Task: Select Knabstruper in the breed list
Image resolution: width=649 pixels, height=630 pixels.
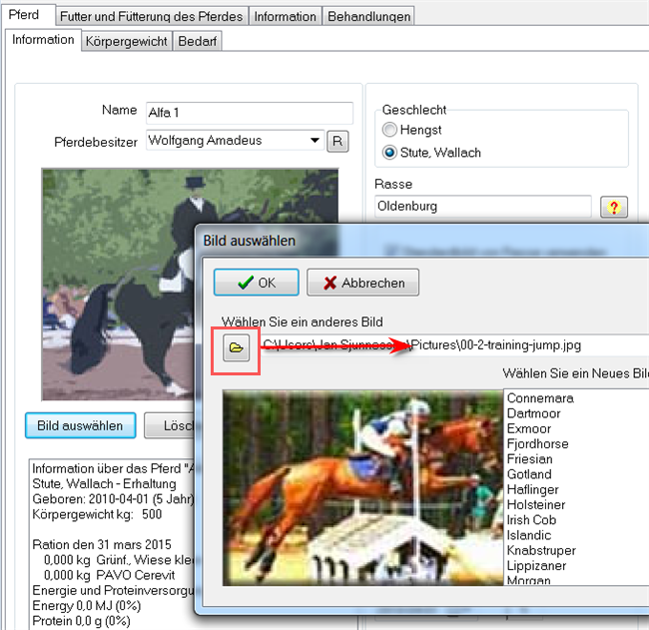Action: [541, 551]
